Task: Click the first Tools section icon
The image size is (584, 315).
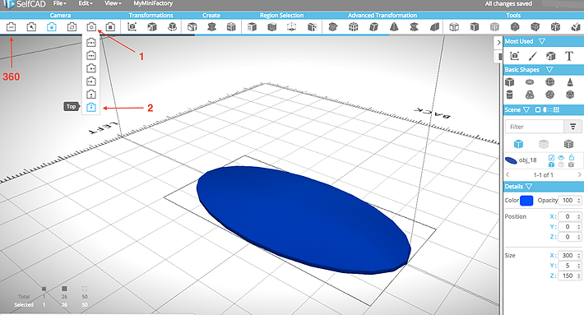Action: point(454,27)
